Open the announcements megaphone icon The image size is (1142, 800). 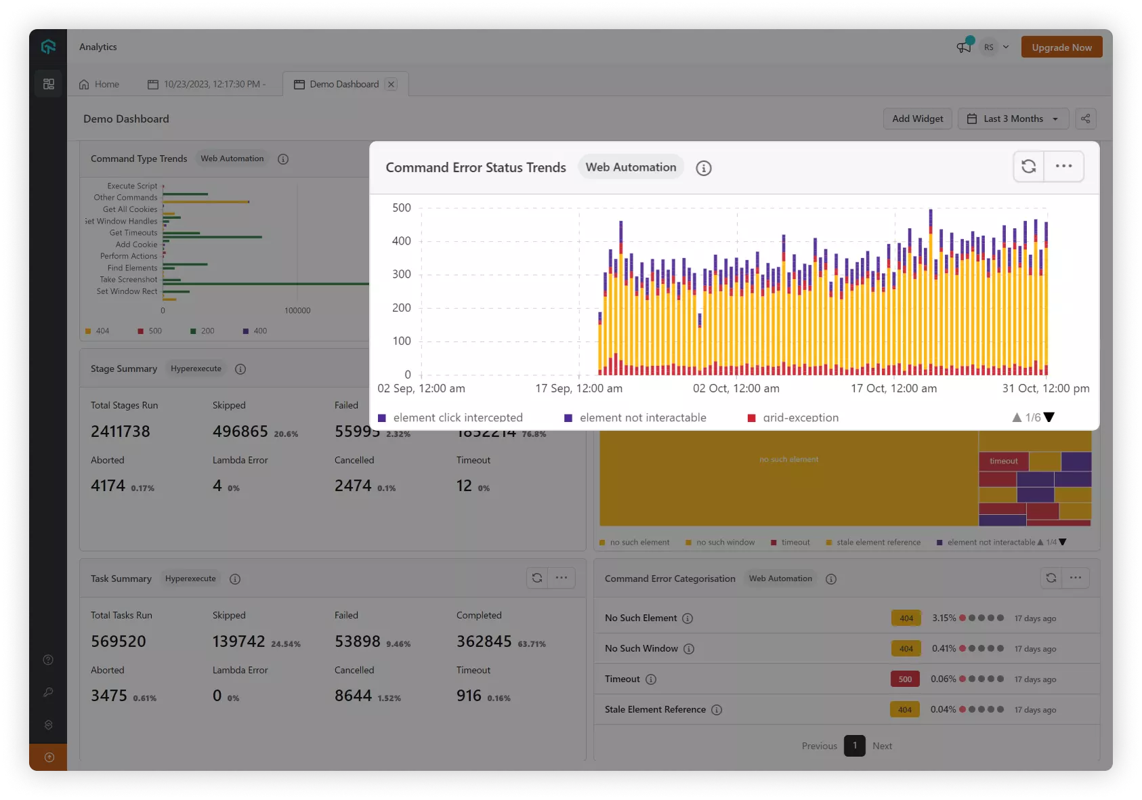pos(963,47)
